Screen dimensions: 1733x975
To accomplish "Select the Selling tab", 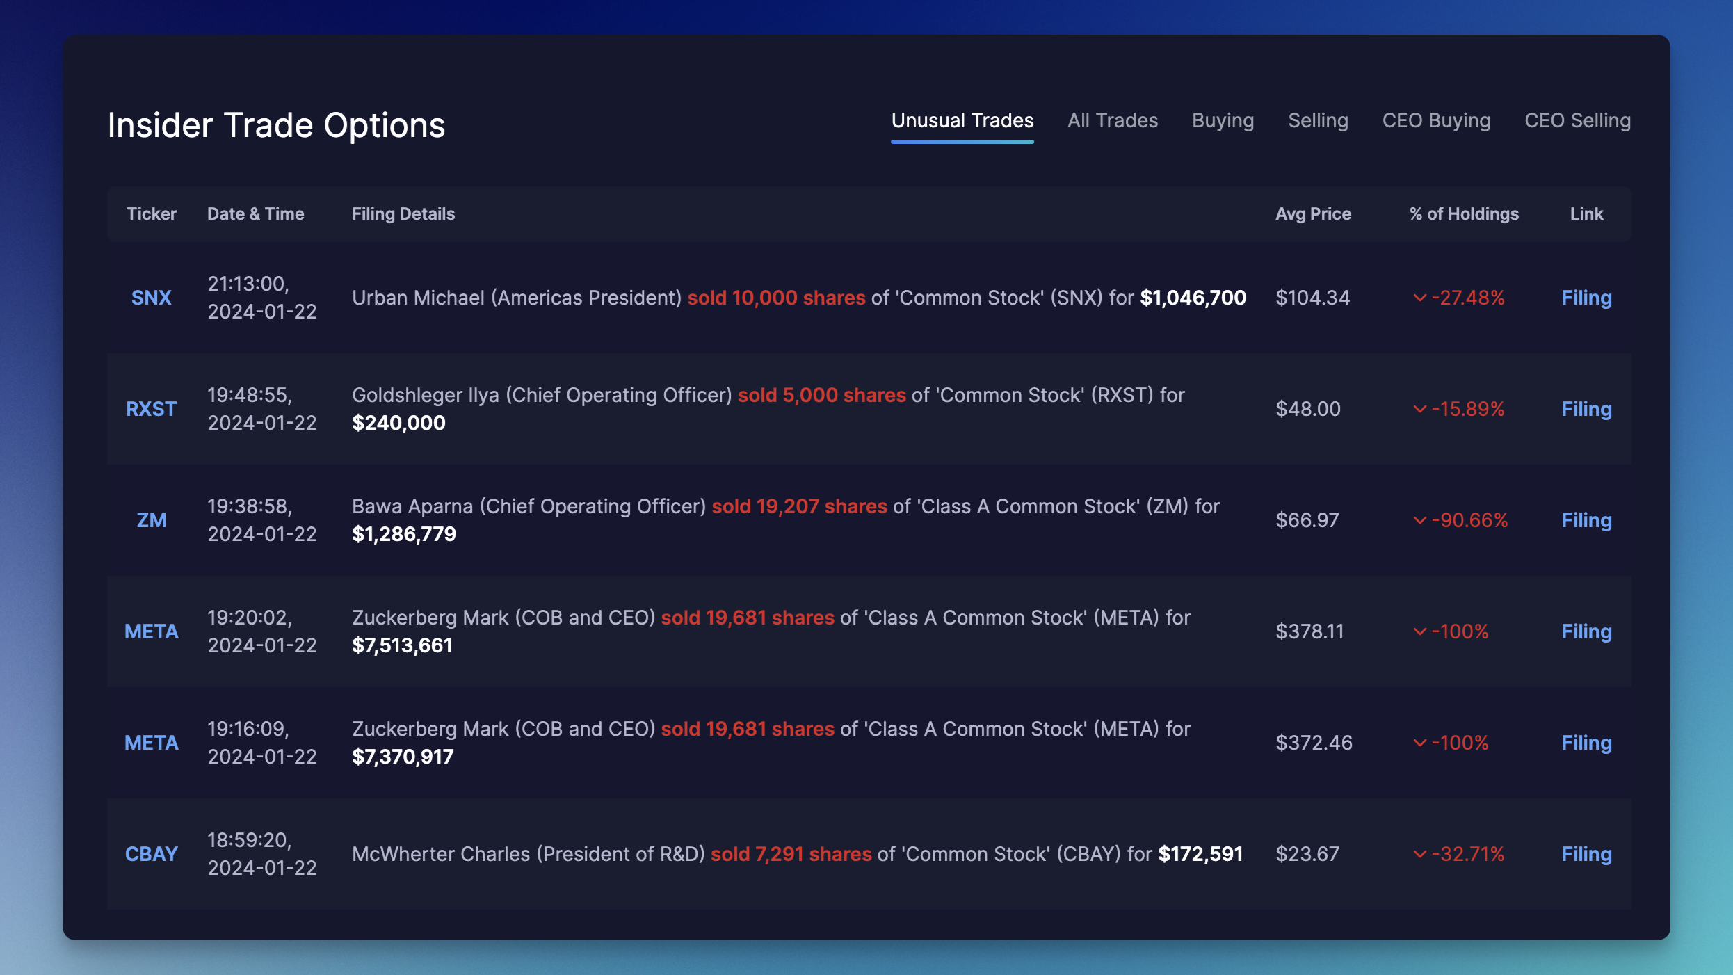I will [1318, 120].
